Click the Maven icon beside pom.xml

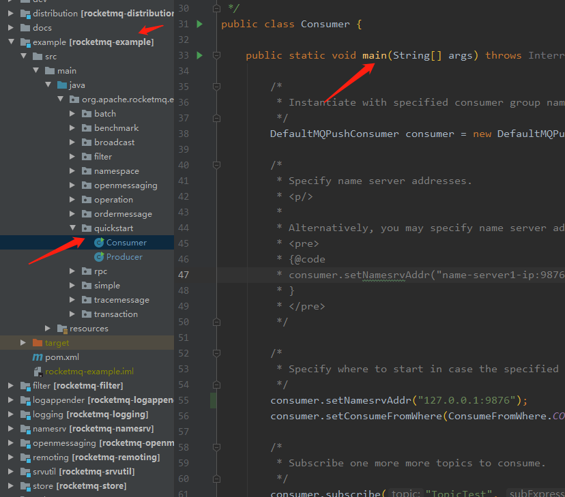pyautogui.click(x=38, y=357)
